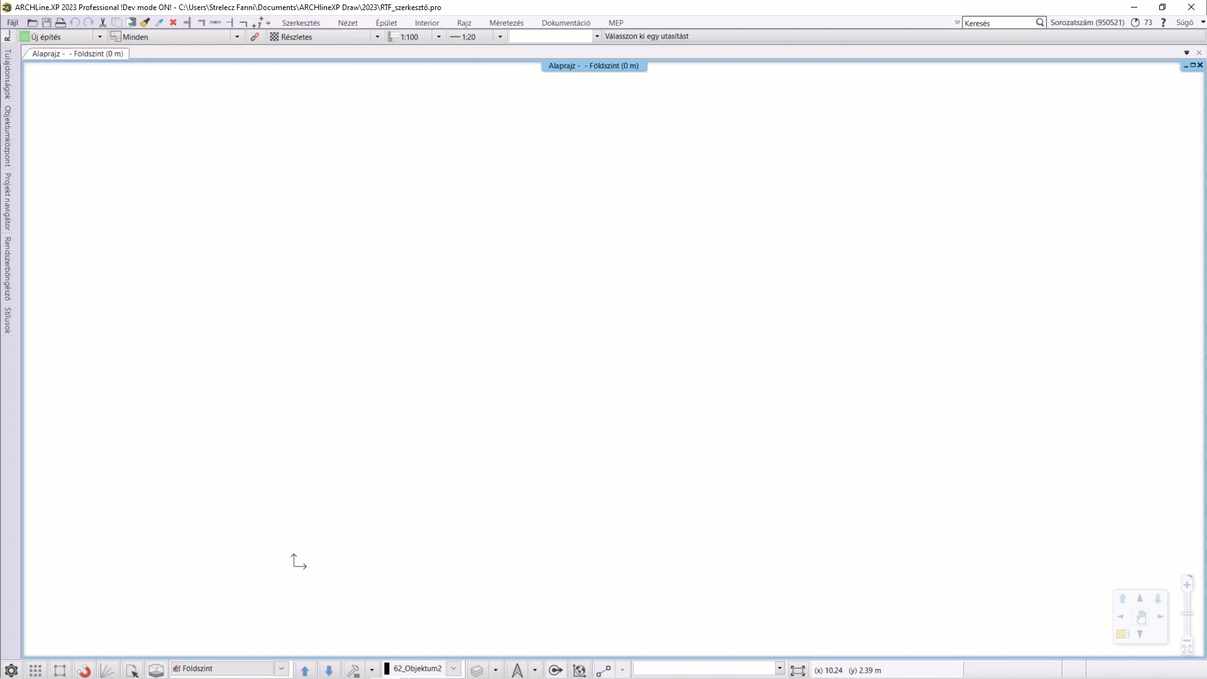The height and width of the screenshot is (679, 1207).
Task: Go up one floor with blue up arrow
Action: click(x=305, y=670)
